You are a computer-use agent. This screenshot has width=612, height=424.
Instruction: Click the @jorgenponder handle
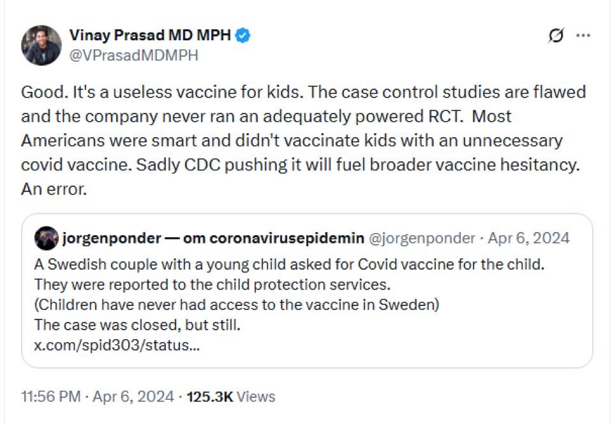pyautogui.click(x=422, y=238)
